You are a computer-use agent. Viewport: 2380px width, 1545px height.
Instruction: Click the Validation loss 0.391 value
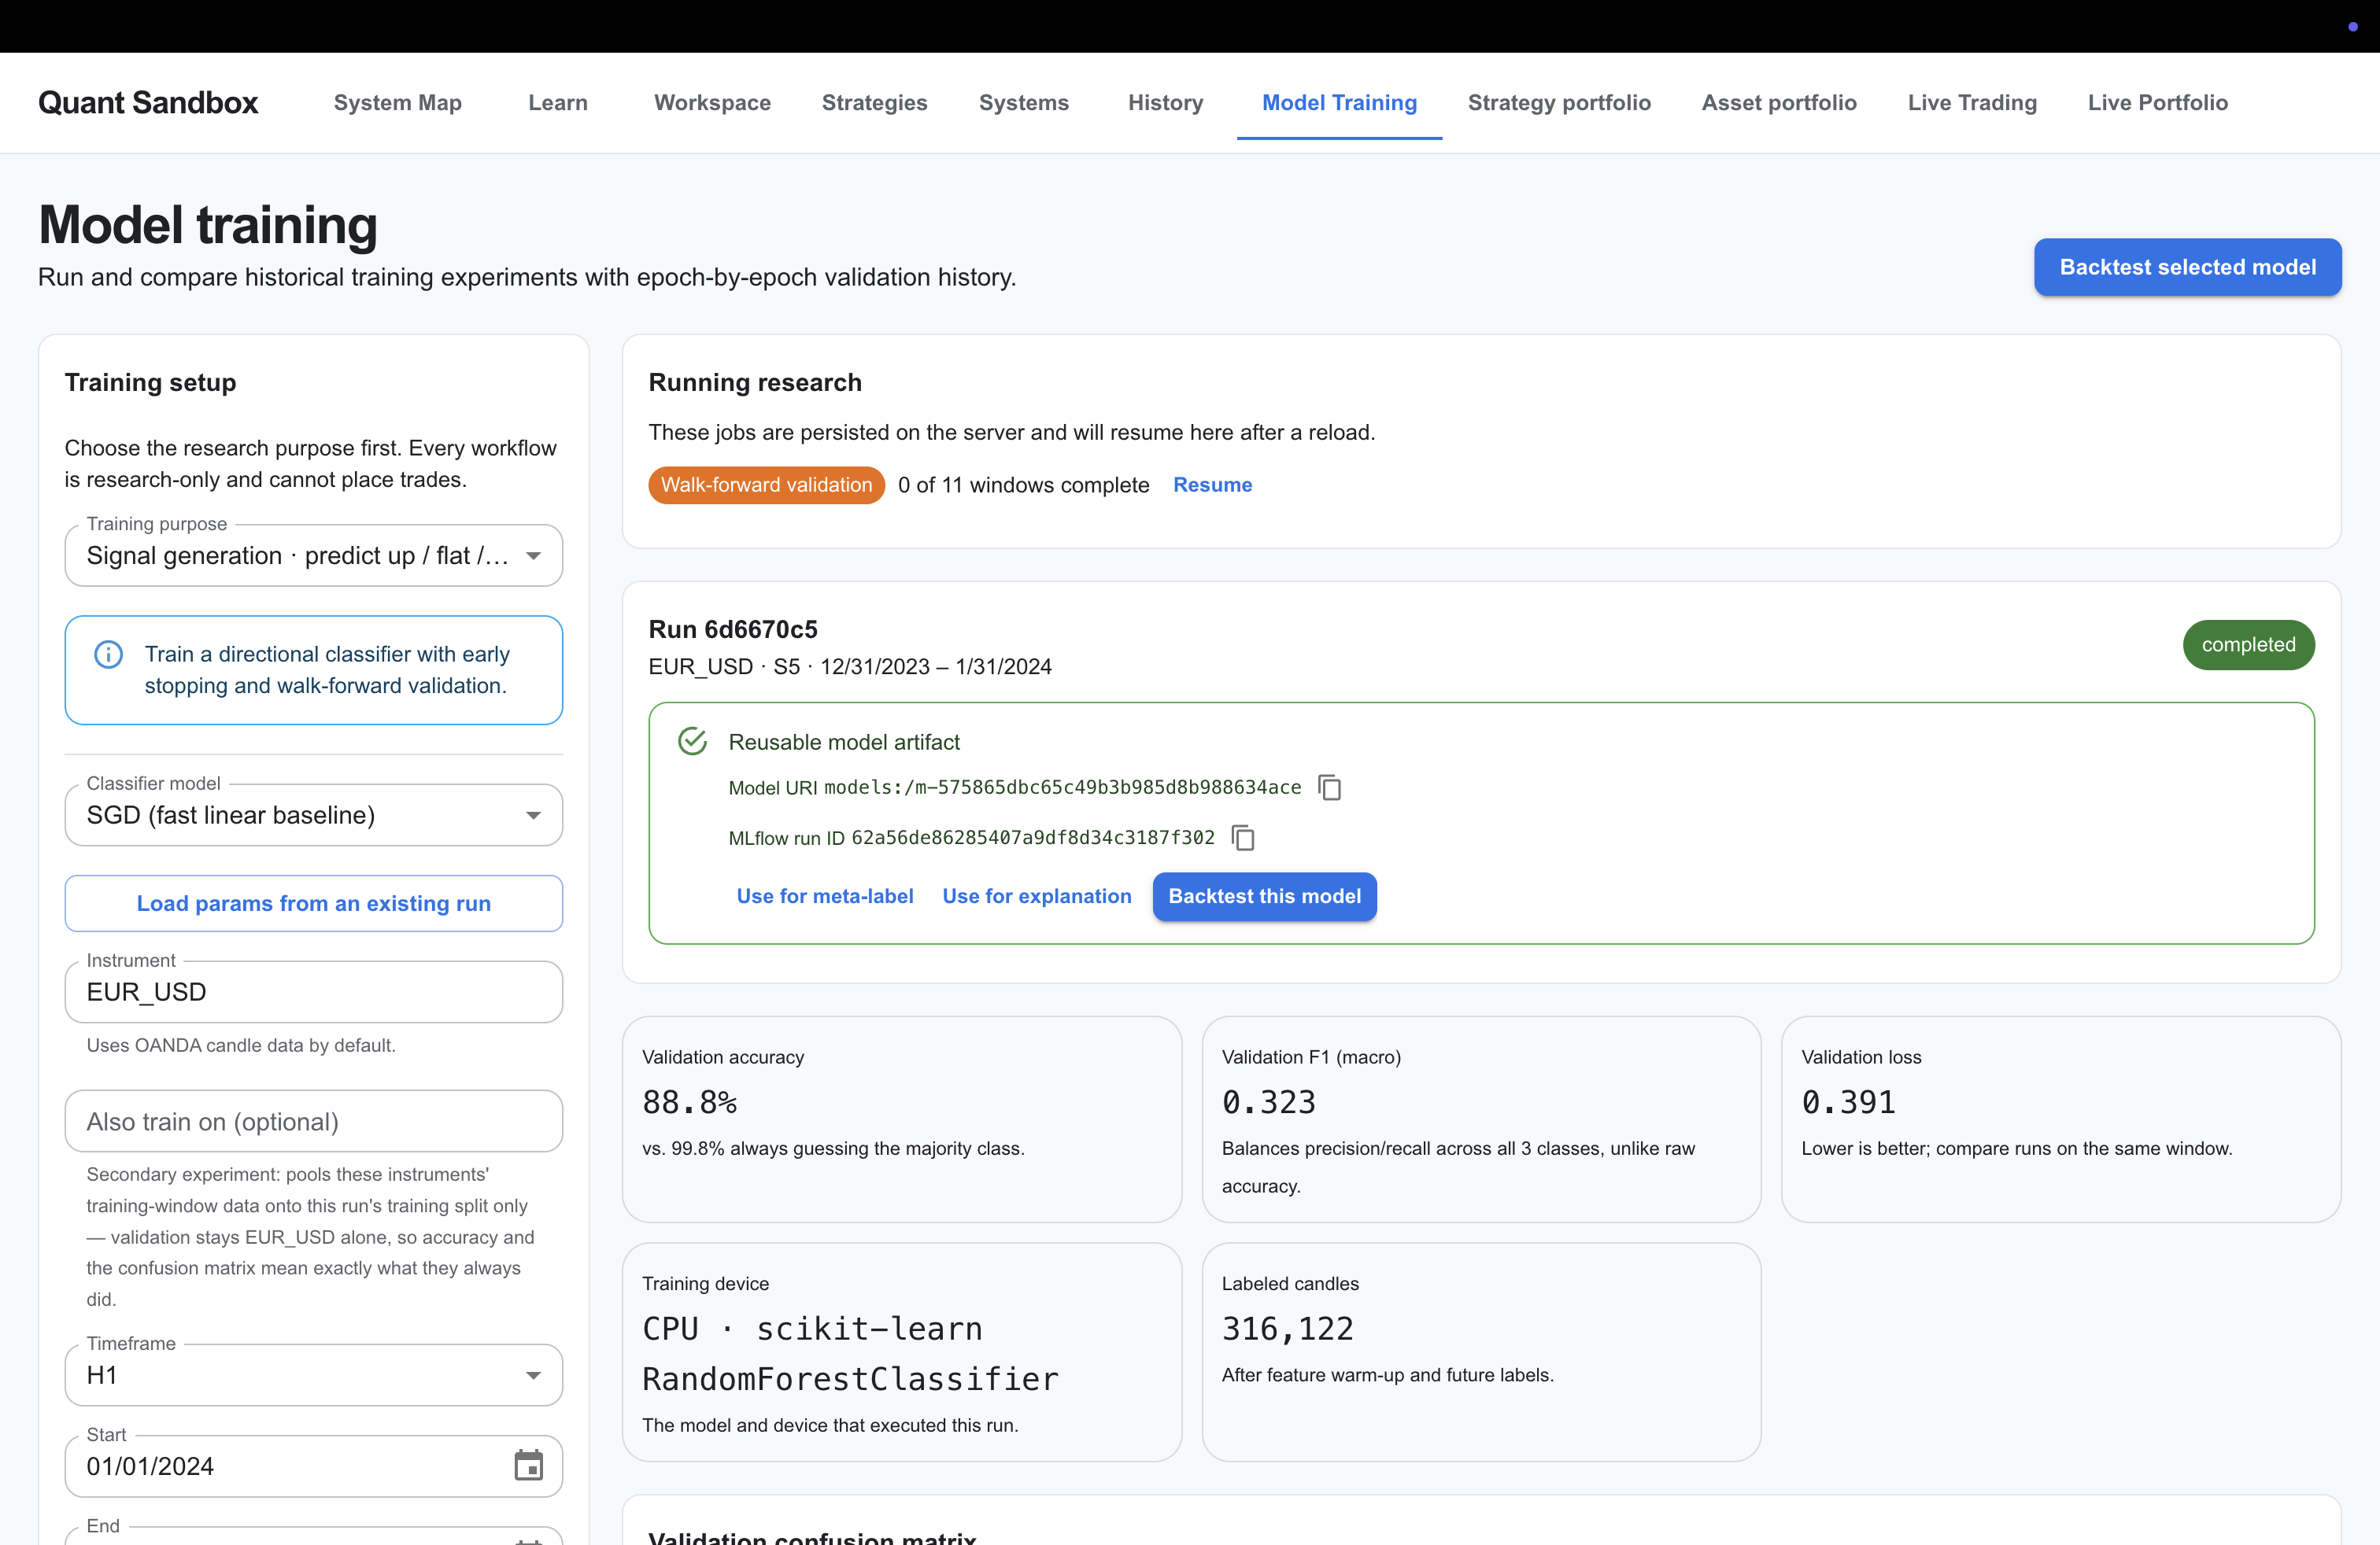1848,1102
